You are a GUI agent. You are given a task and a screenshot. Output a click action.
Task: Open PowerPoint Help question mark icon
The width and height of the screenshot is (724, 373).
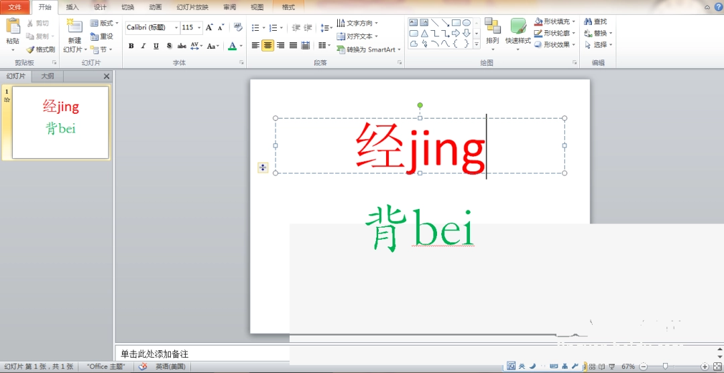point(719,7)
